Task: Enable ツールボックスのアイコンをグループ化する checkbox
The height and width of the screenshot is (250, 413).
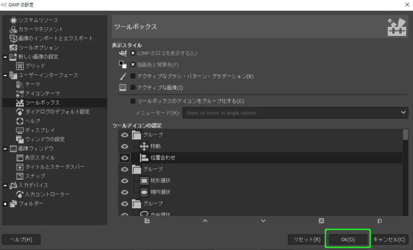Action: [133, 101]
